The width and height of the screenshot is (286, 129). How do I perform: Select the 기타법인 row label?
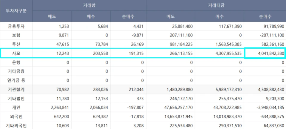[16, 98]
